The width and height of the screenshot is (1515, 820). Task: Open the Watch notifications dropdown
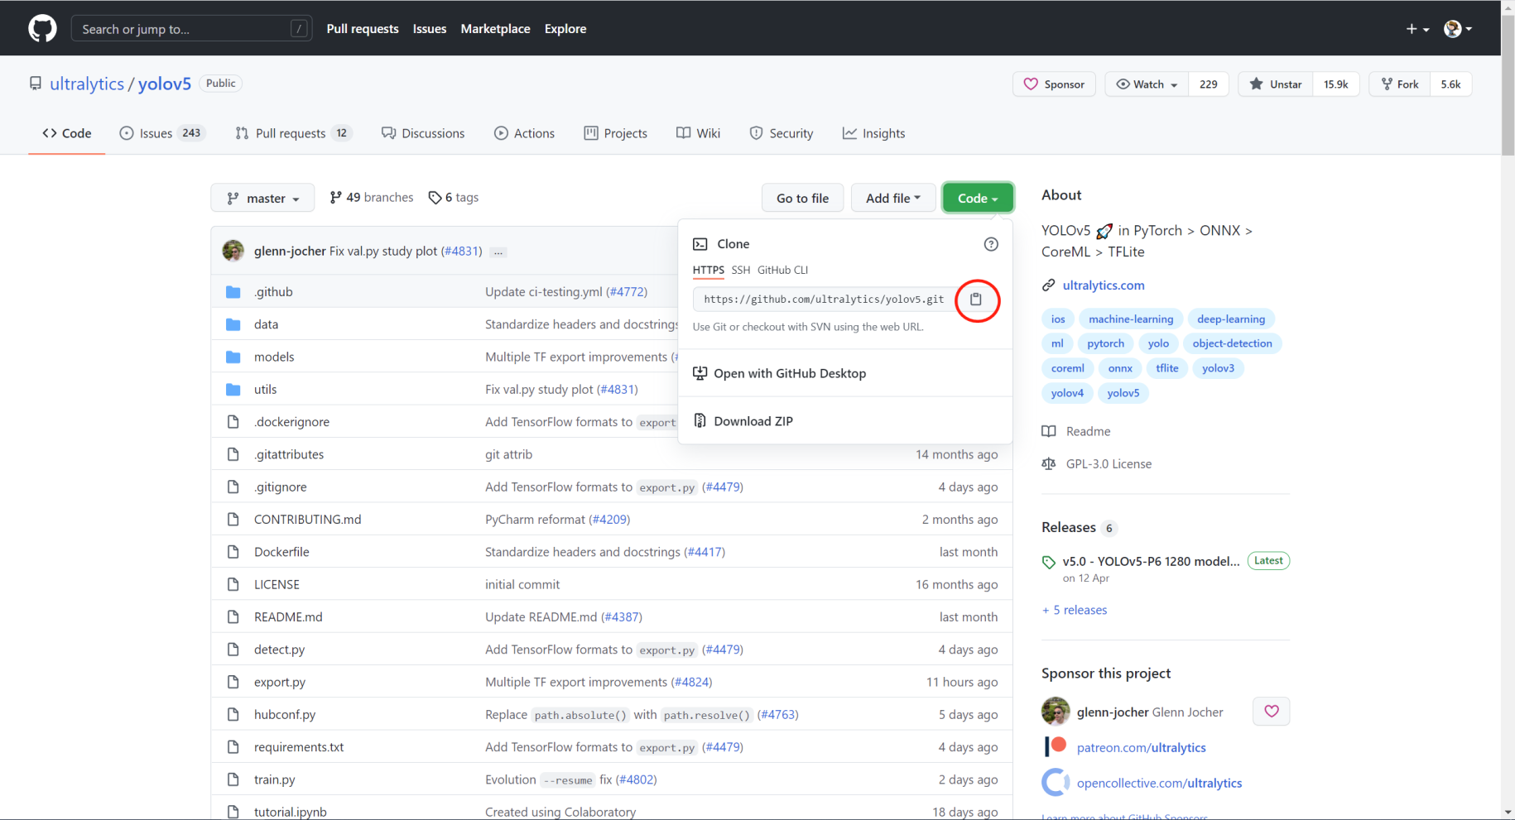(1147, 84)
